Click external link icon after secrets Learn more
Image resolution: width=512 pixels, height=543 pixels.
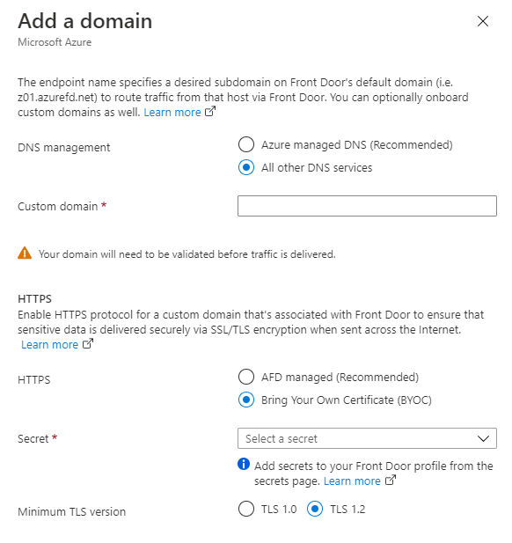[390, 481]
